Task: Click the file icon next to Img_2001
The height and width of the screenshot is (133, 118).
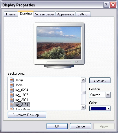Action: 12,100
